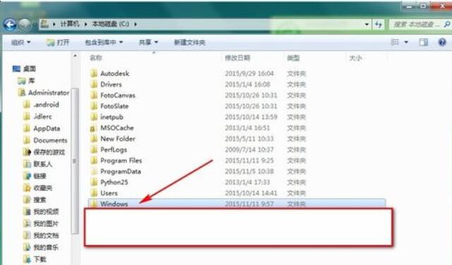
Task: Open AppData in the navigation pane
Action: [x=42, y=128]
